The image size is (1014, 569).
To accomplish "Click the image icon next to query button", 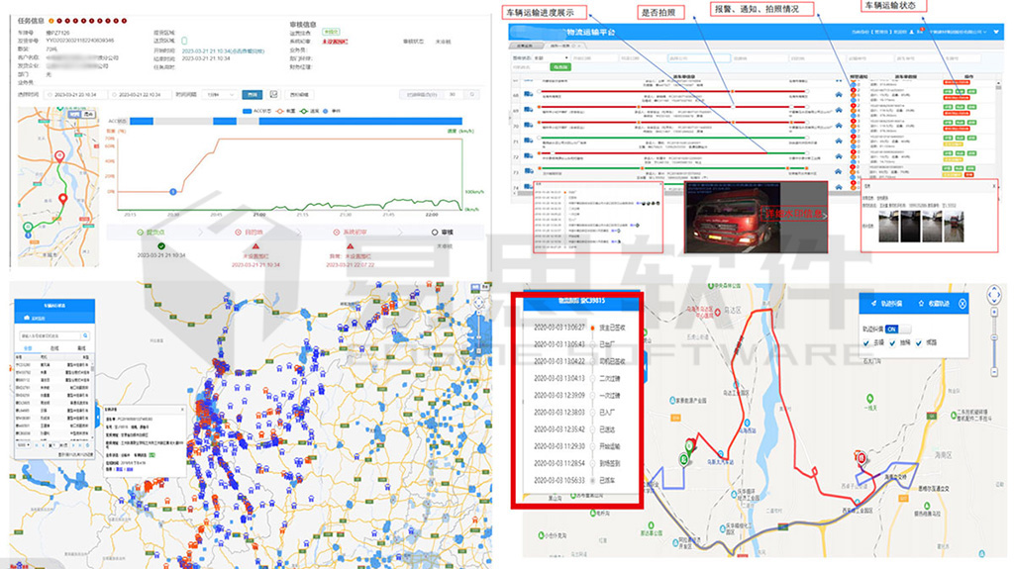I will click(273, 95).
